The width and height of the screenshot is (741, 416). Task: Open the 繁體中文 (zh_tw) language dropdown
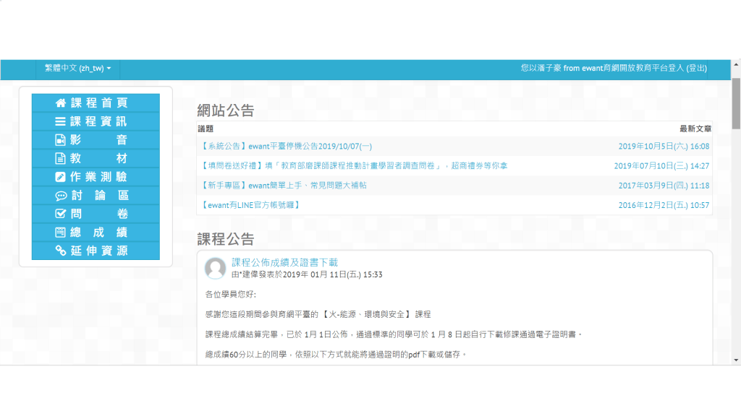point(77,68)
